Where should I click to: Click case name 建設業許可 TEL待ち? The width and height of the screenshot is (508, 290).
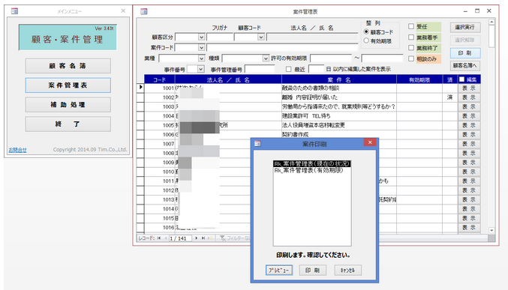306,116
